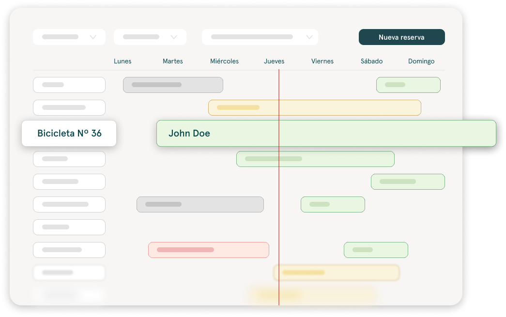The width and height of the screenshot is (506, 317).
Task: Open the second filter dropdown
Action: pyautogui.click(x=150, y=37)
